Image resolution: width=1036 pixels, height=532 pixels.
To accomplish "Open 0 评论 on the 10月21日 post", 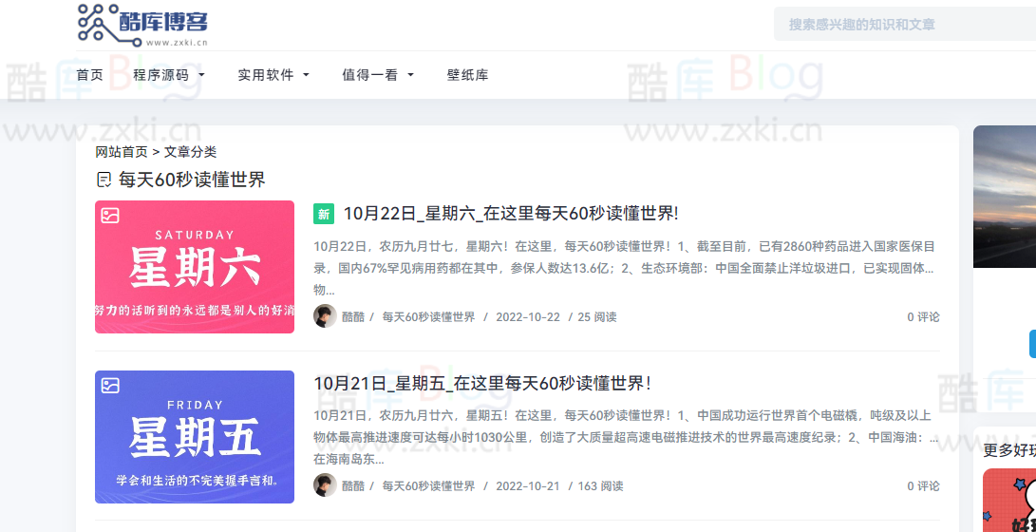I will [924, 486].
